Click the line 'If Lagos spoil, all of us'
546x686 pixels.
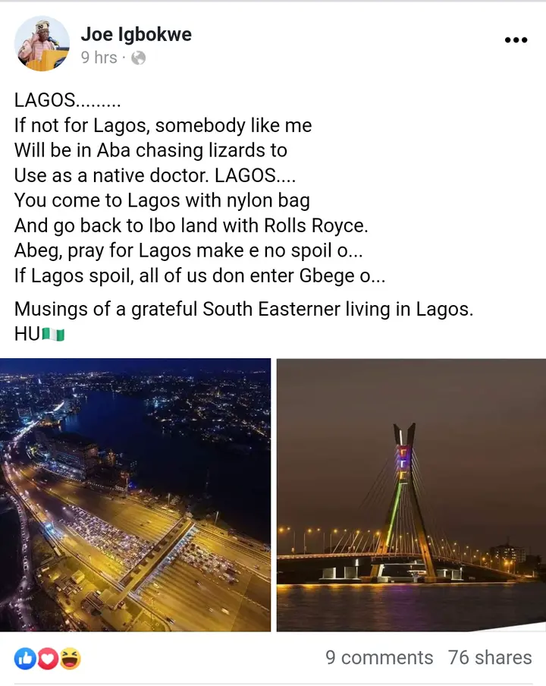199,275
